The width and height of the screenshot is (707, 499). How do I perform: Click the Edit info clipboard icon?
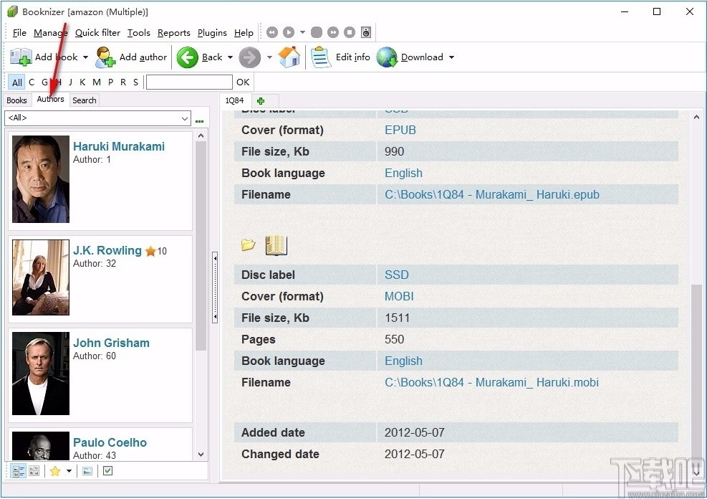pyautogui.click(x=322, y=57)
